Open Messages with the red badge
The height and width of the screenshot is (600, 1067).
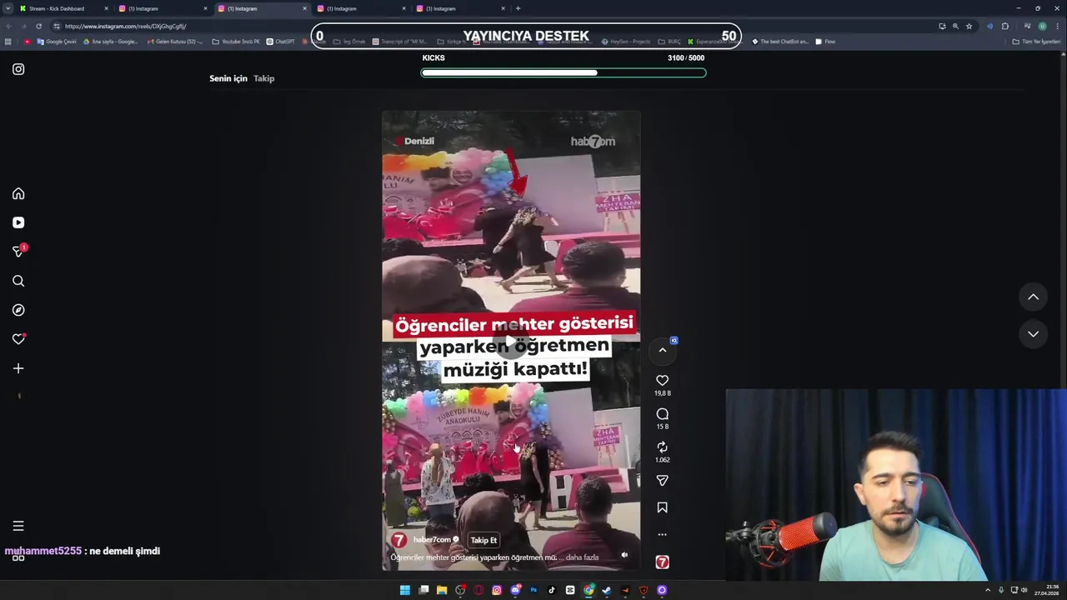point(18,252)
